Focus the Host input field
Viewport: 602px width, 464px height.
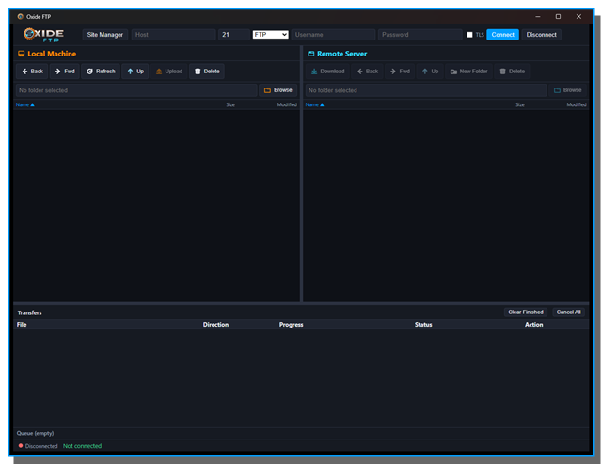click(x=173, y=35)
